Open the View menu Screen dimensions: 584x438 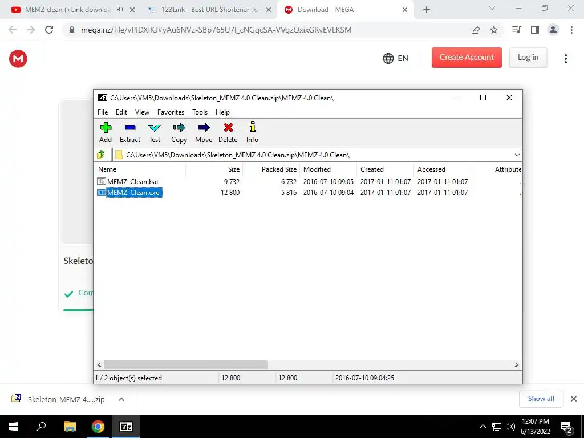click(x=142, y=112)
